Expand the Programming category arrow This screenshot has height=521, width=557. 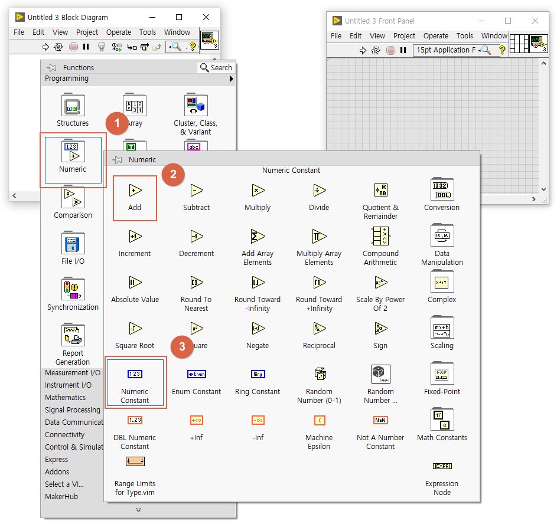click(232, 79)
